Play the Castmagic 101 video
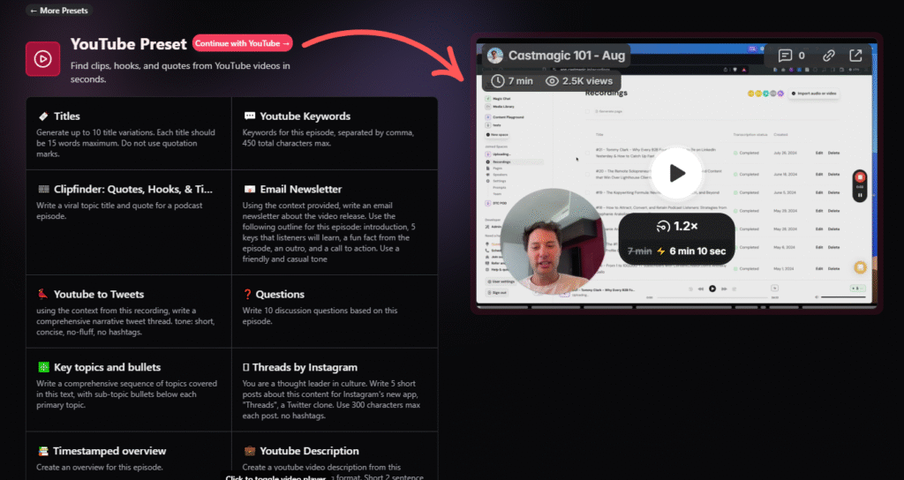The image size is (904, 480). (677, 173)
